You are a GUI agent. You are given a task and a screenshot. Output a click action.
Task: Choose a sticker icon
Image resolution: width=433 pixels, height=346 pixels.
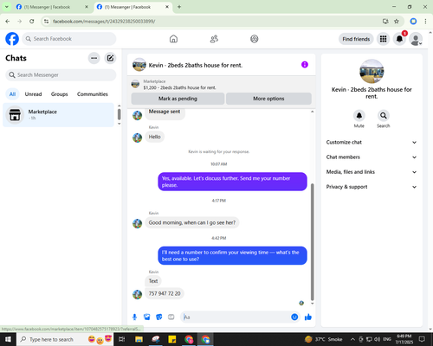159,317
